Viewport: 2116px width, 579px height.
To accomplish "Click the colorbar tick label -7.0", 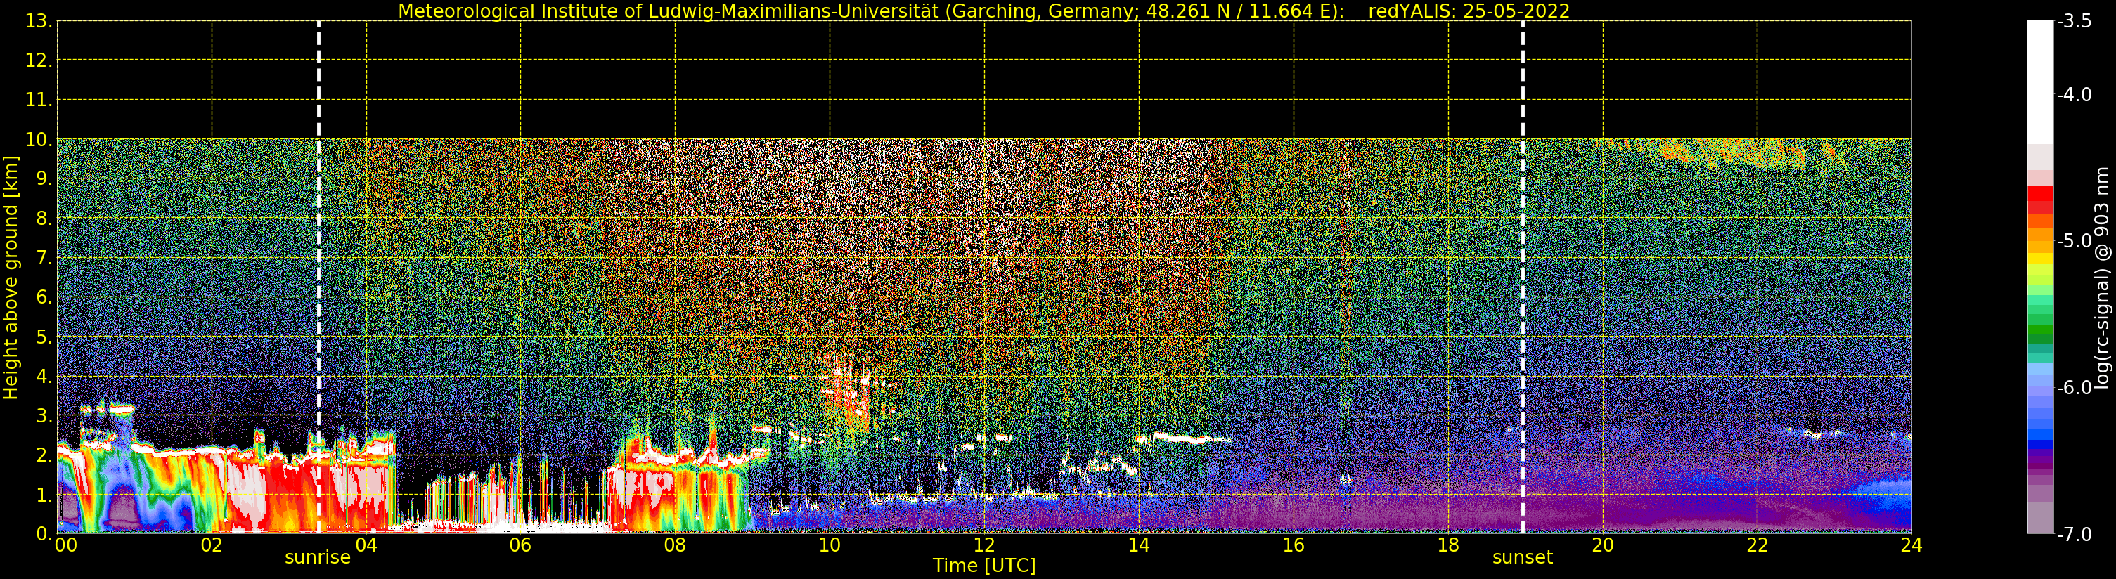I will click(2074, 535).
